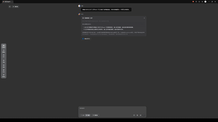Click the title bar icon right of red icon
Screen dimensions: 218x122
[x=196, y=2]
